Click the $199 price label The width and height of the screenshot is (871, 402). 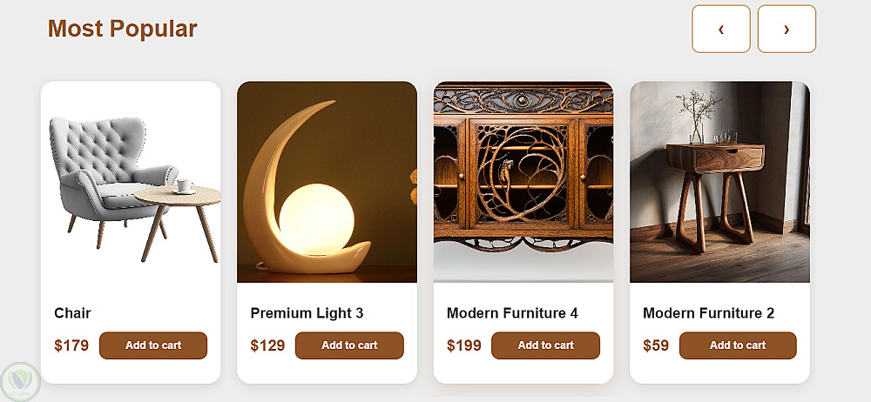pyautogui.click(x=464, y=345)
